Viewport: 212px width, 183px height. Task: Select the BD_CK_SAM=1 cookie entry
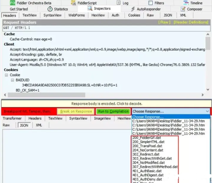[x=28, y=90]
